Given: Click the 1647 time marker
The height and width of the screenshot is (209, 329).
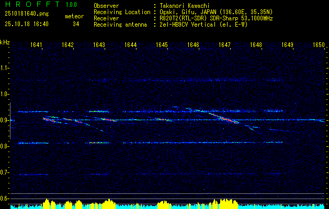Looking at the screenshot, I should coord(224,44).
